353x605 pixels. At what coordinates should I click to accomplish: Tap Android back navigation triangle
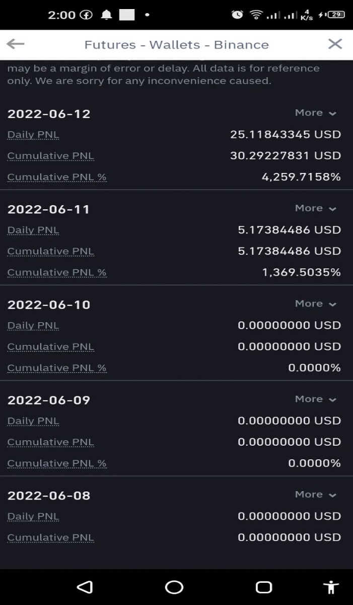(85, 587)
